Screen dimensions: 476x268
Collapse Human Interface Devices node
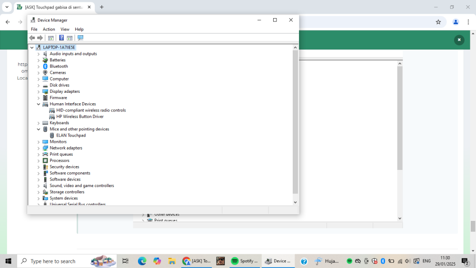pyautogui.click(x=39, y=104)
